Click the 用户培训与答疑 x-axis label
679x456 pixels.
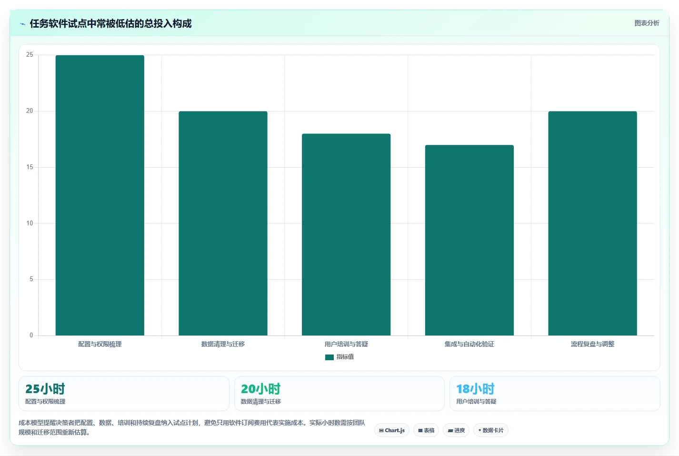[x=346, y=344]
